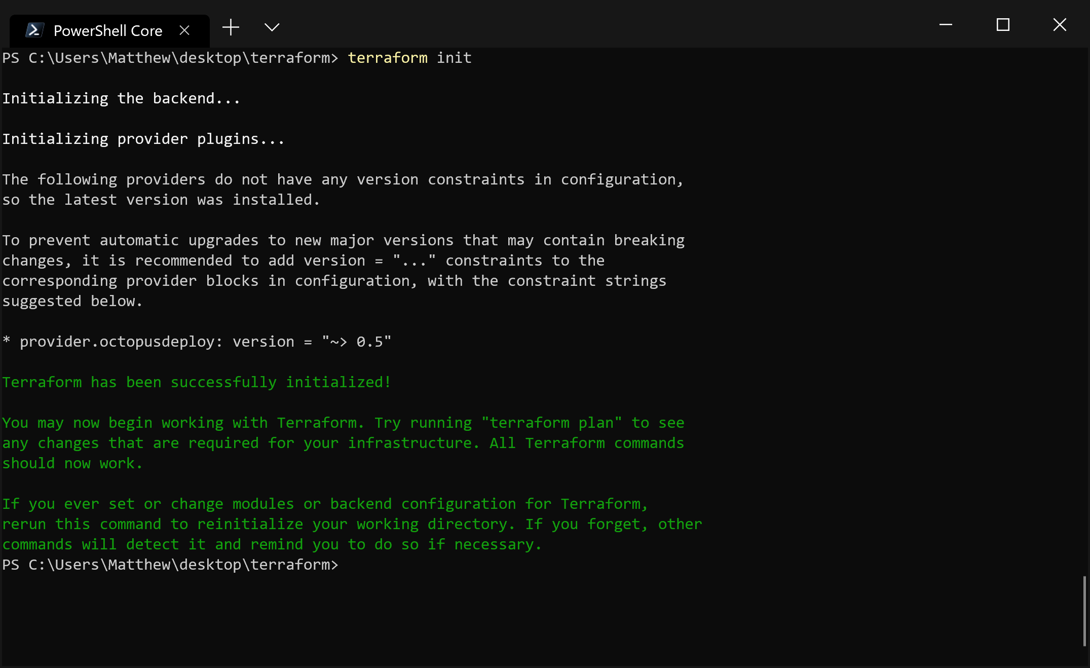Open a new tab with plus button
1090x668 pixels.
(x=231, y=27)
